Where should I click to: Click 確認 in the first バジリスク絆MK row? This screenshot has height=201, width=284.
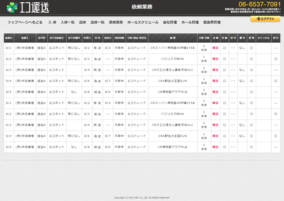coord(215,59)
